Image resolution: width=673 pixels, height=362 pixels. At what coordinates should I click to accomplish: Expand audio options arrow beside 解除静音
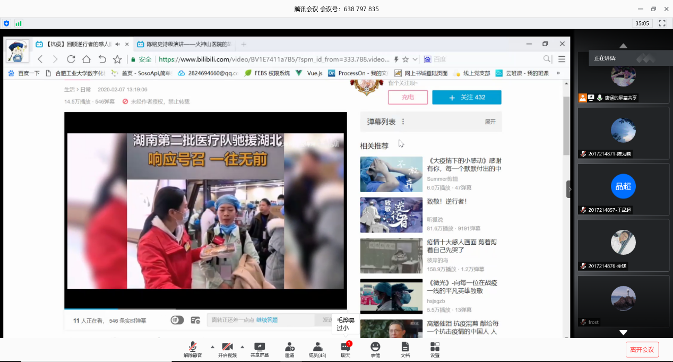point(212,347)
